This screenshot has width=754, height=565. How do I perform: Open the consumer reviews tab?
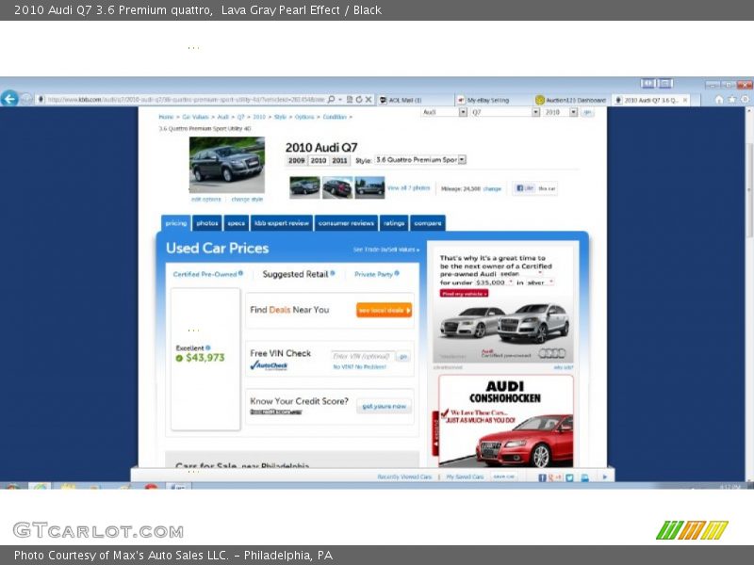346,223
